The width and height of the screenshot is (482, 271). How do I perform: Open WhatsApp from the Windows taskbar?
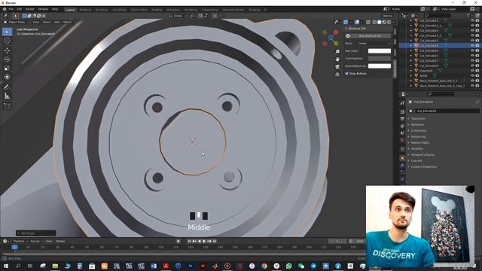point(288,266)
